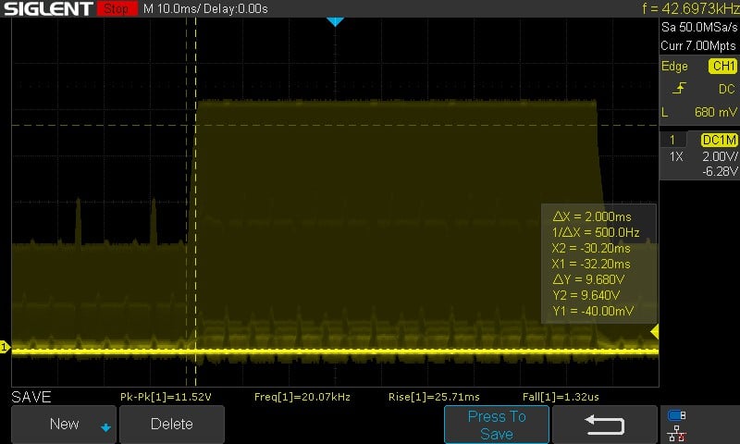The width and height of the screenshot is (740, 444).
Task: Toggle the CH1 trigger source badge
Action: point(722,66)
